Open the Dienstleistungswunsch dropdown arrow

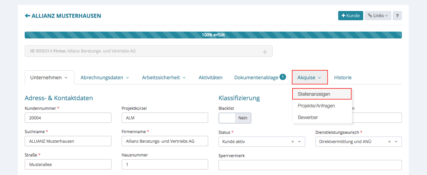(x=396, y=142)
